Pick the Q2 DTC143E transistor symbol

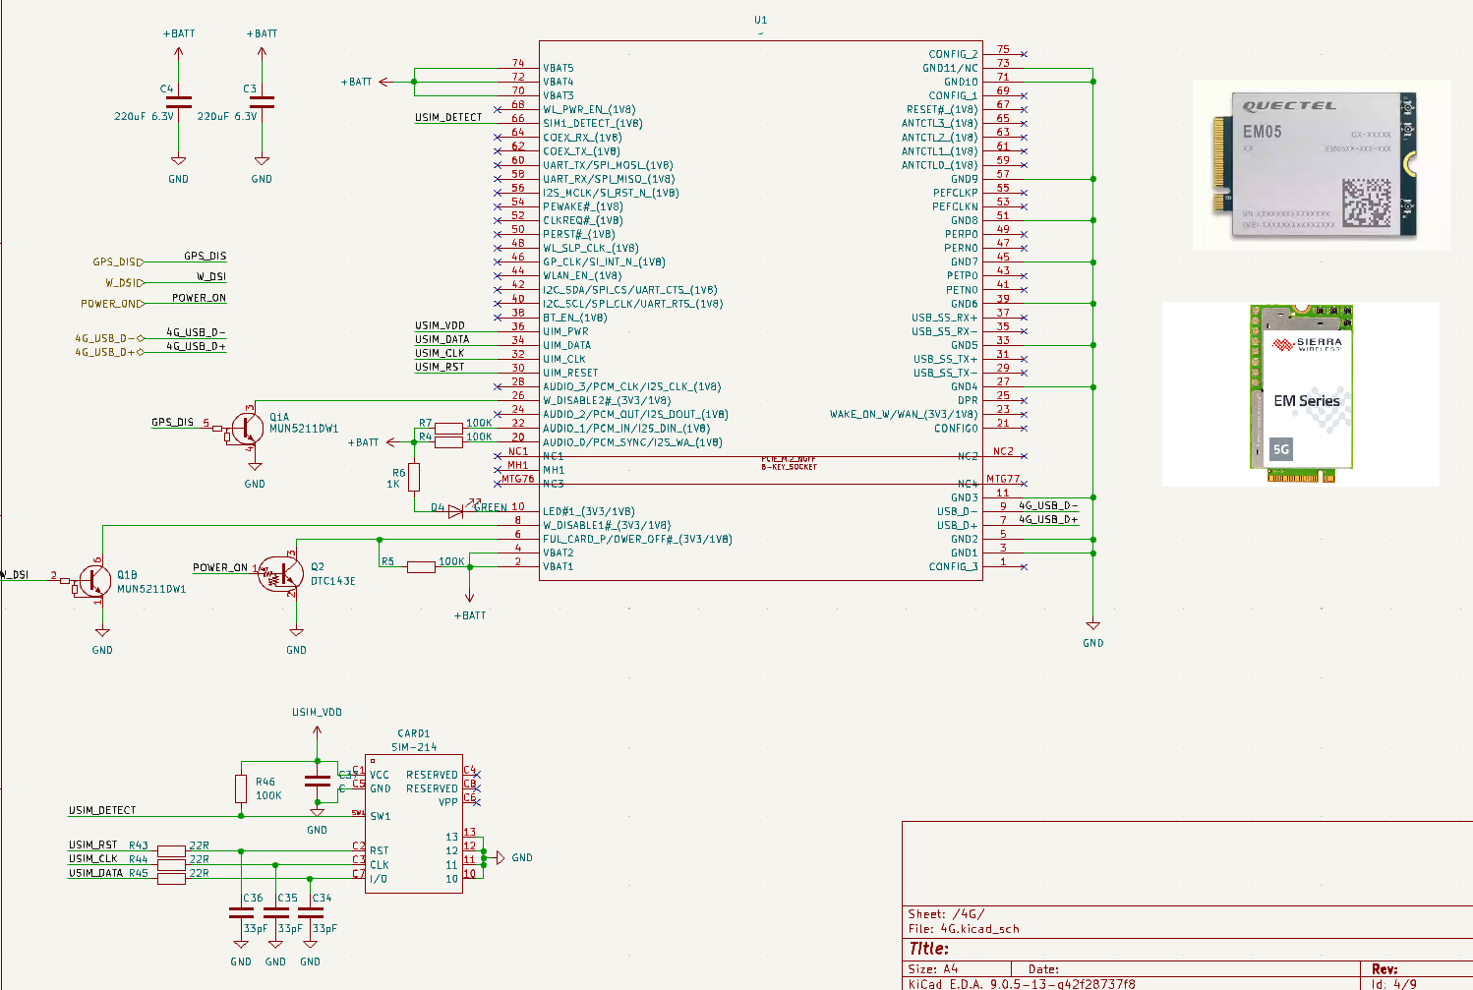point(282,573)
